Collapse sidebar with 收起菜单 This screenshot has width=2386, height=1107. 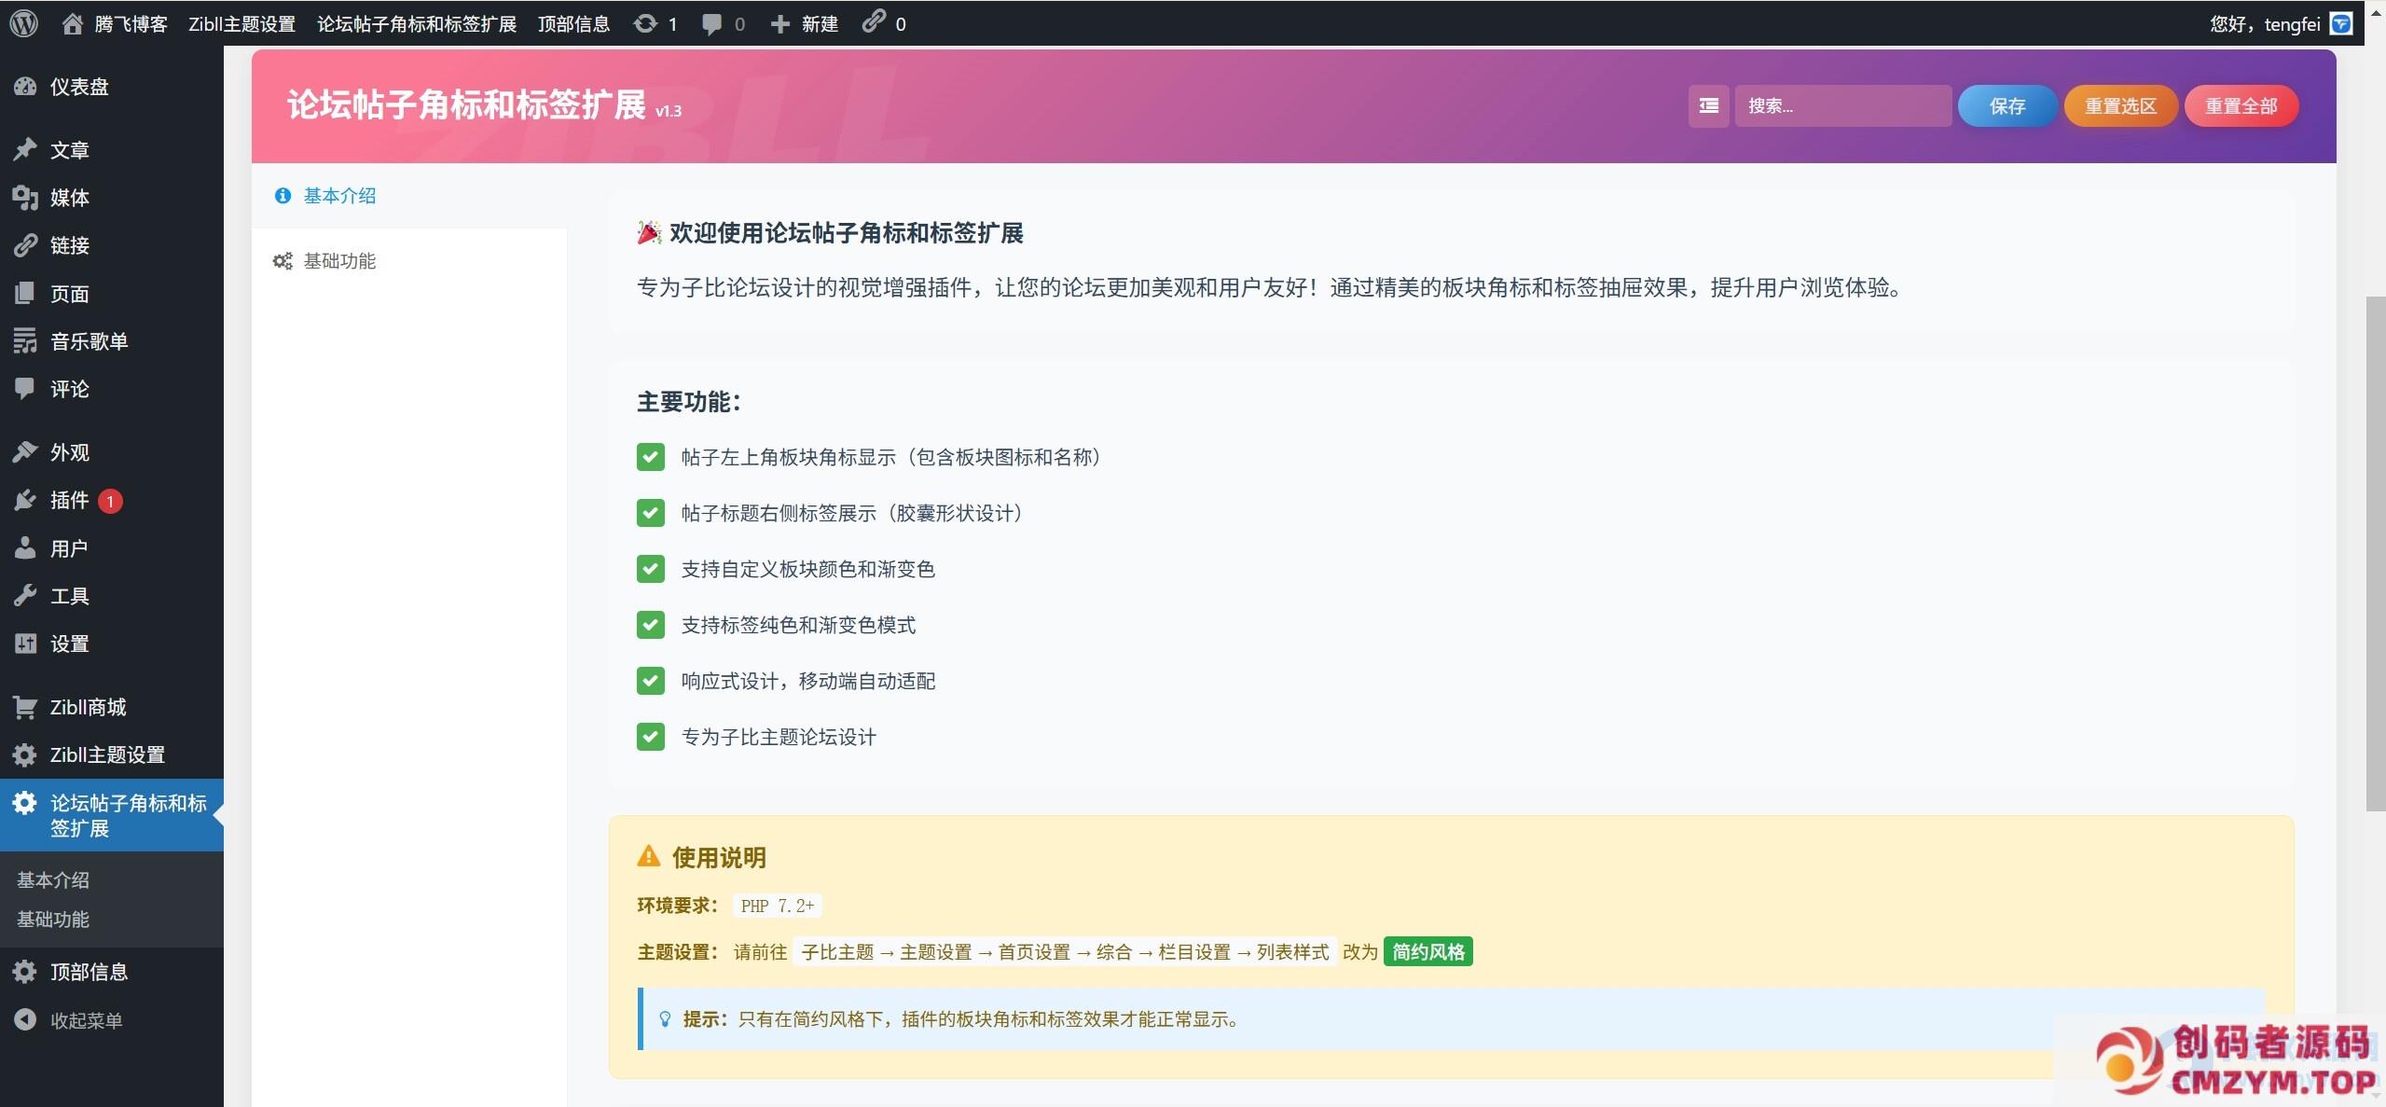[x=86, y=1020]
